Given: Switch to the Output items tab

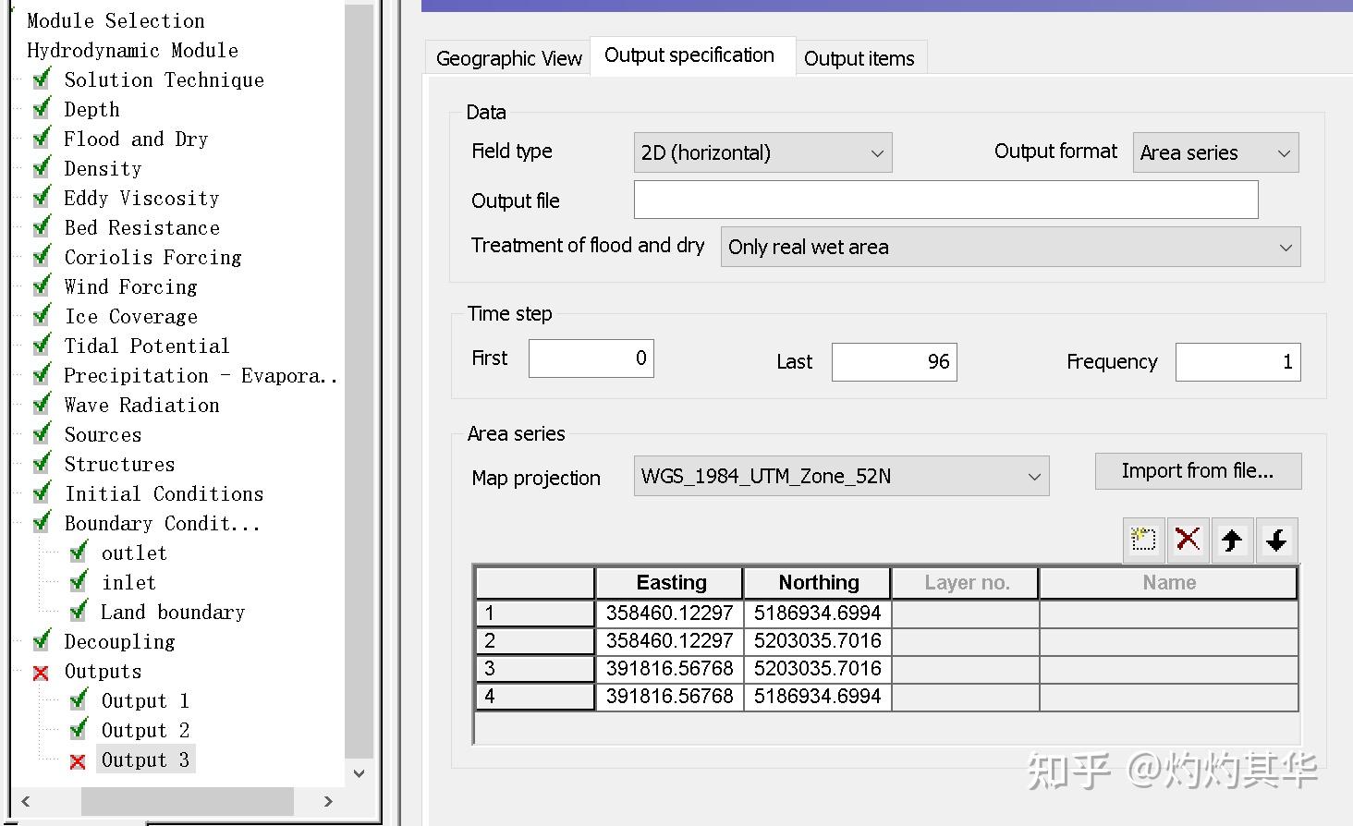Looking at the screenshot, I should point(859,58).
